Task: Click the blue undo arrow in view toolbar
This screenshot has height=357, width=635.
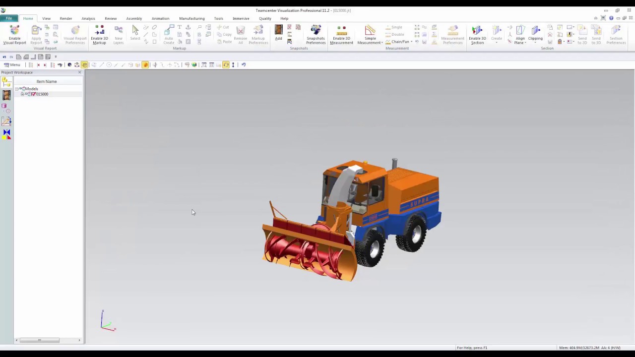Action: (x=244, y=65)
